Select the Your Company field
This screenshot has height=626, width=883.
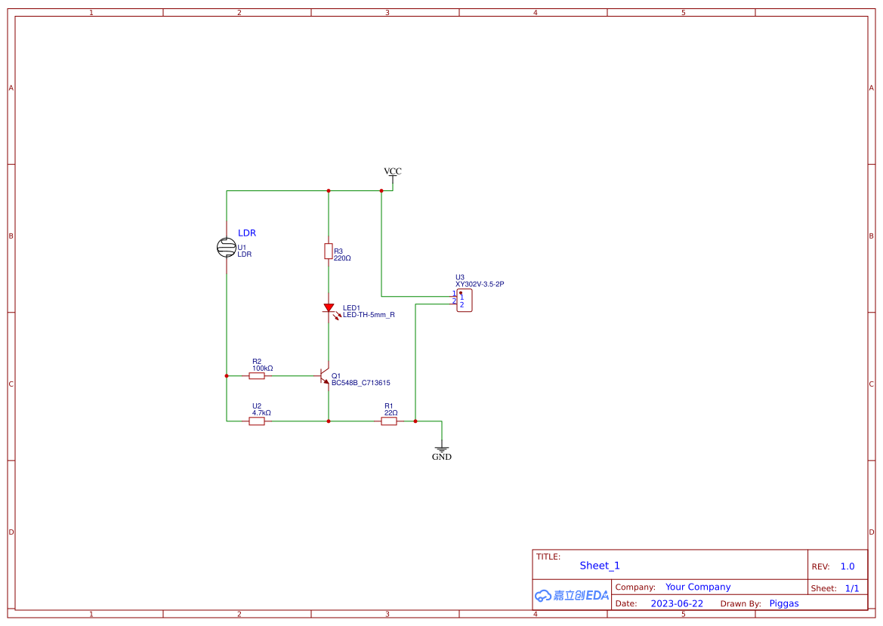coord(698,587)
